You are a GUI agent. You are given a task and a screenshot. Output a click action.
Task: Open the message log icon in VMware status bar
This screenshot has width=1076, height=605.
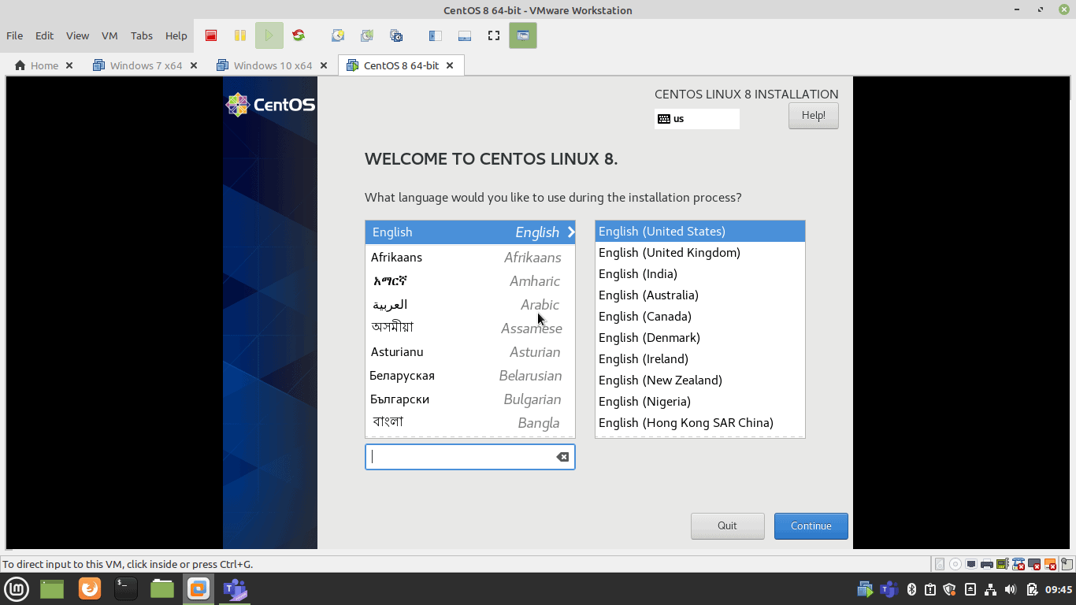coord(1067,564)
